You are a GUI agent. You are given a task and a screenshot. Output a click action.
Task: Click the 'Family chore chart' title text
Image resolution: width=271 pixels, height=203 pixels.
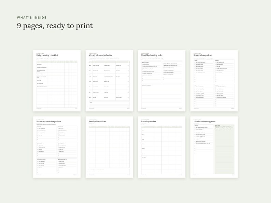pos(97,121)
